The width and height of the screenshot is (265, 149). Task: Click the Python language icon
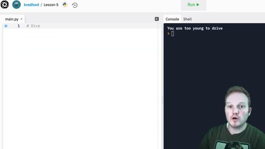65,5
